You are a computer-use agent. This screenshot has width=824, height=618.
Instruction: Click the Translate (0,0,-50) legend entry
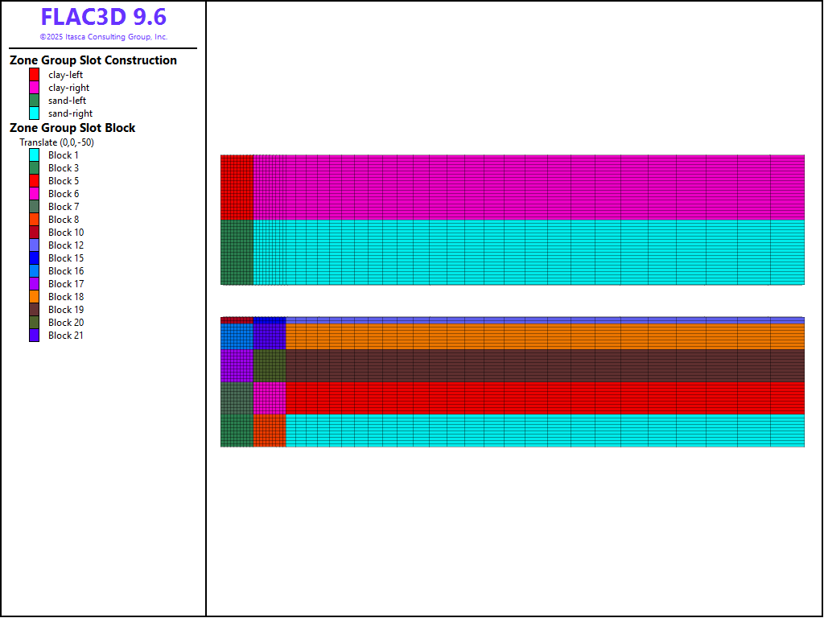pyautogui.click(x=56, y=142)
